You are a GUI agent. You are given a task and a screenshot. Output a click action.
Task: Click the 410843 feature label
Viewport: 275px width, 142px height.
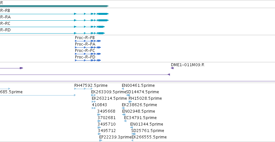pyautogui.click(x=100, y=105)
